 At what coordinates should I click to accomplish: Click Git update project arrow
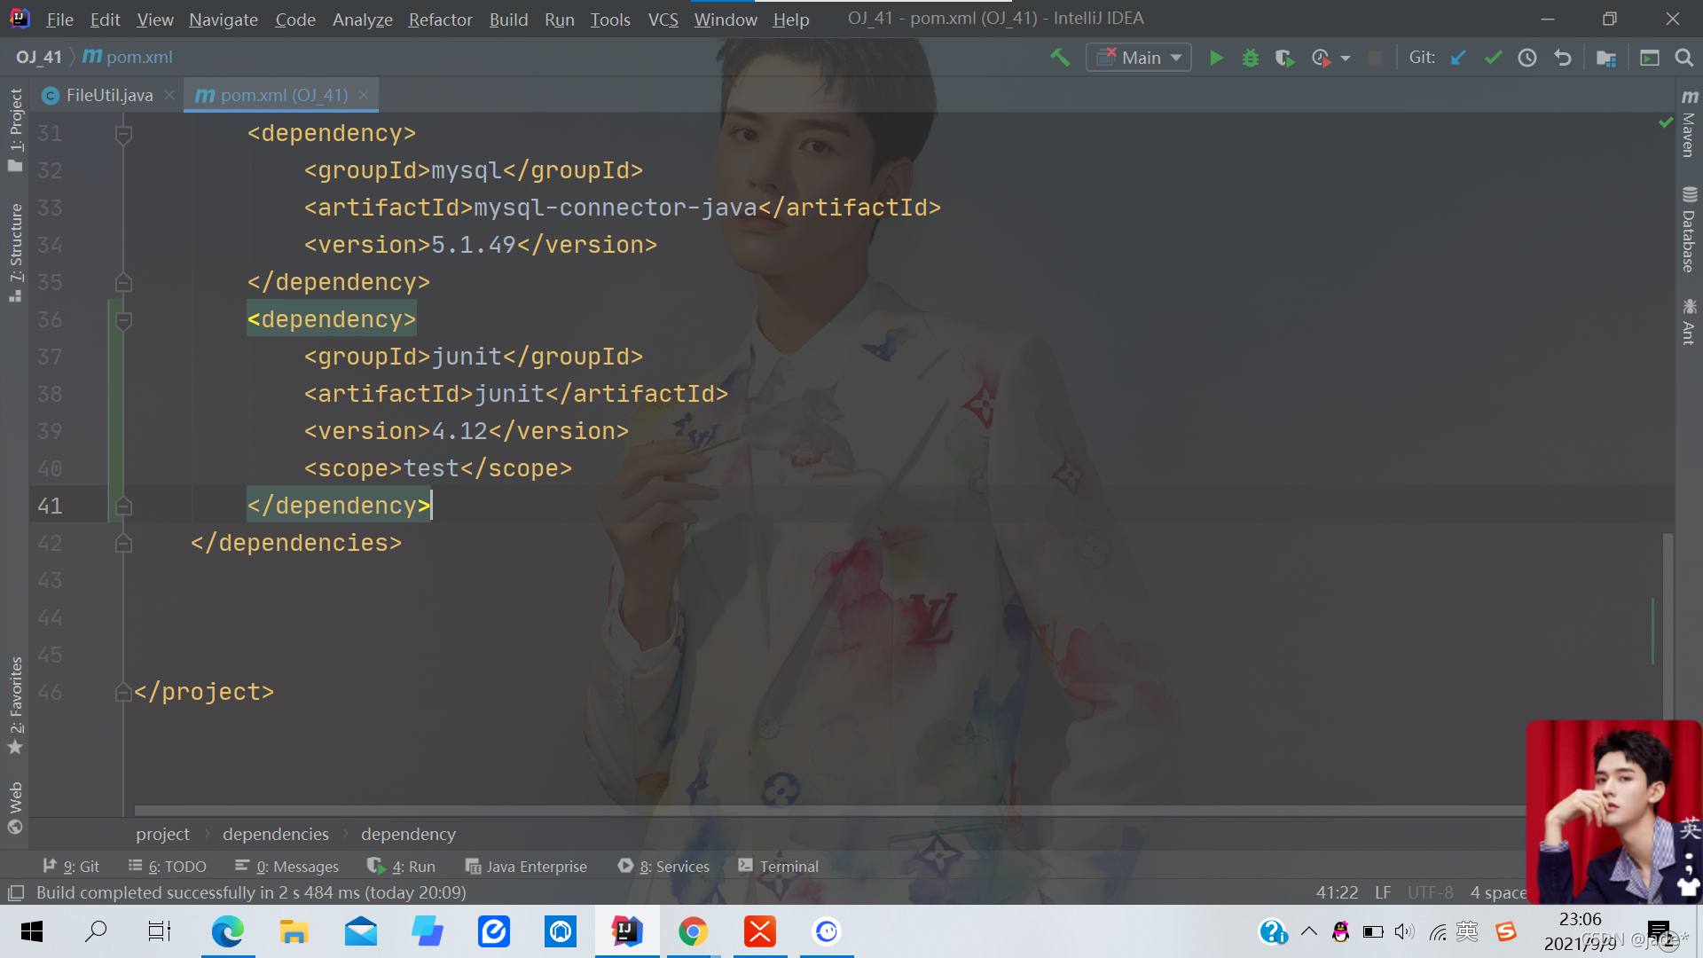pos(1458,58)
